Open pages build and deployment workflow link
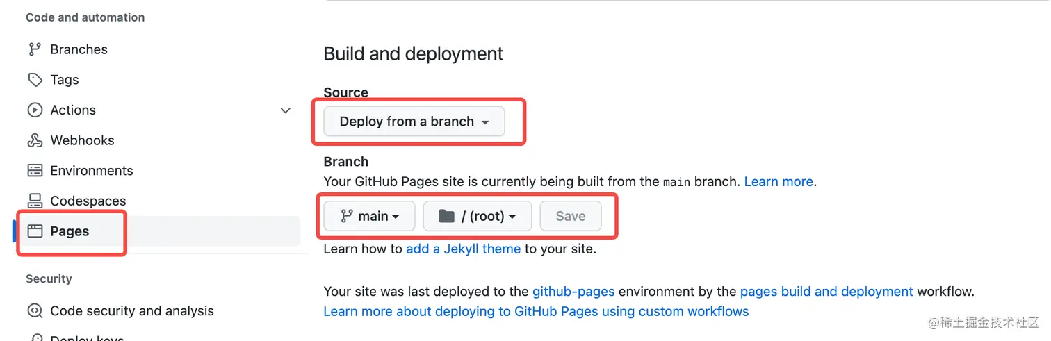1051x341 pixels. (x=826, y=292)
